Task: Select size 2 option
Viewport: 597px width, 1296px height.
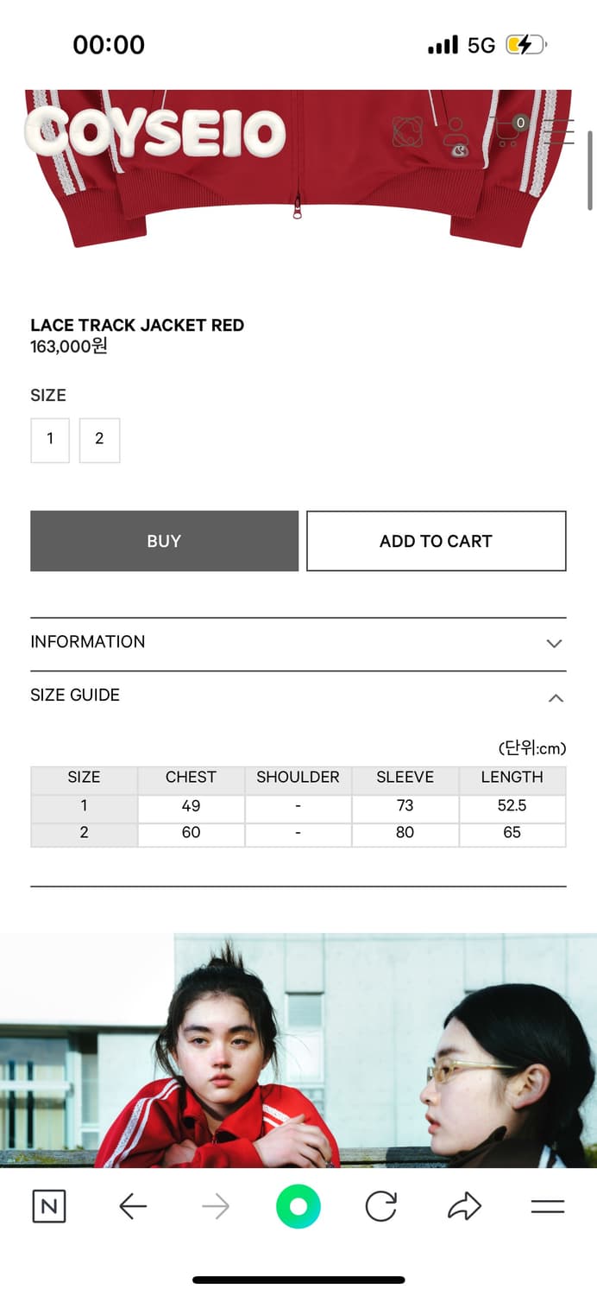Action: 99,439
